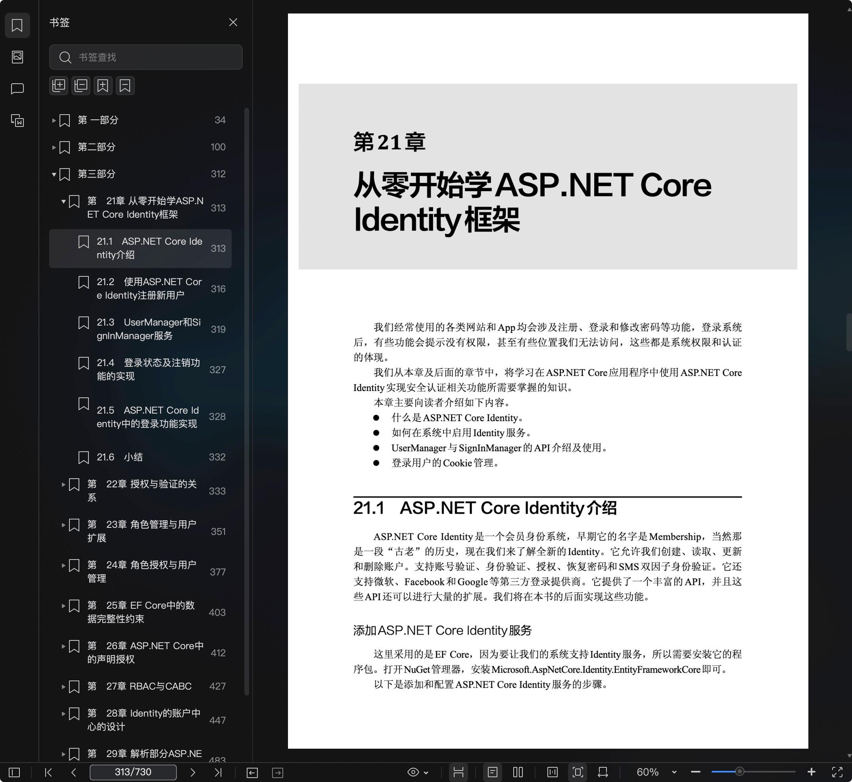This screenshot has width=852, height=782.
Task: Expand the 第一部分 bookmark
Action: click(x=54, y=120)
